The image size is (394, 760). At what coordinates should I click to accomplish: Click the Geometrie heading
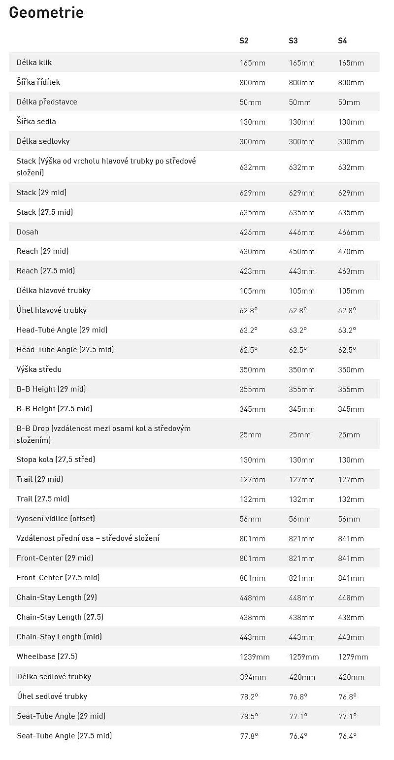46,12
